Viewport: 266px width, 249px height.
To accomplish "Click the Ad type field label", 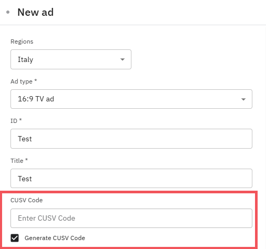I will pos(21,81).
